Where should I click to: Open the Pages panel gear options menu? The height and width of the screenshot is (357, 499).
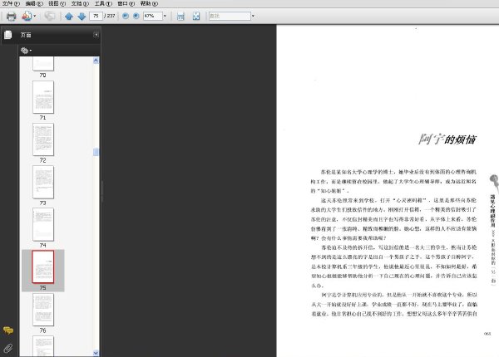click(26, 51)
